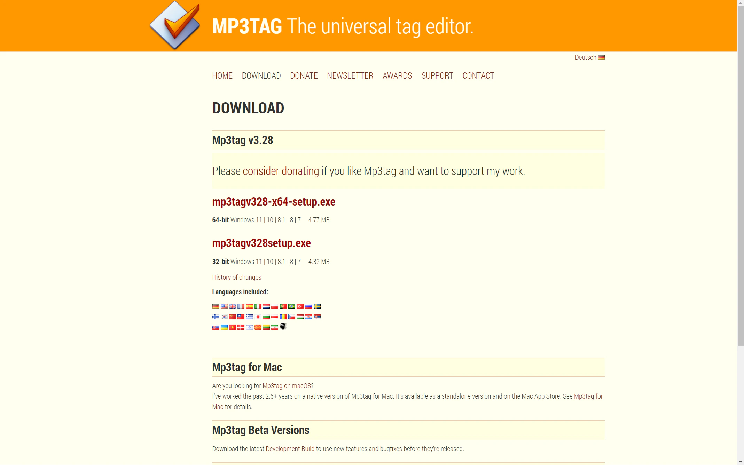Click the vertical scrollbar thumb
This screenshot has height=465, width=744.
[741, 176]
